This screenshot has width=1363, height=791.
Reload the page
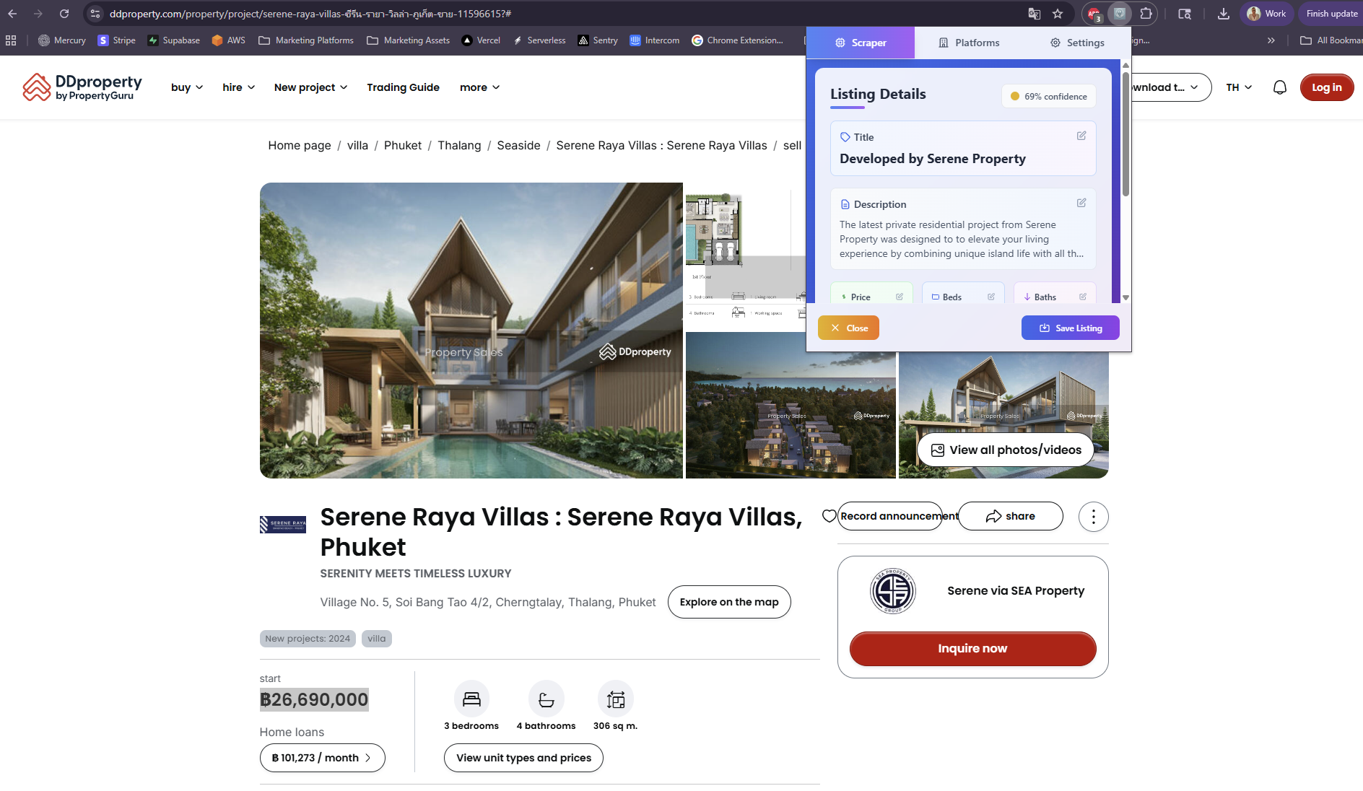(x=64, y=14)
